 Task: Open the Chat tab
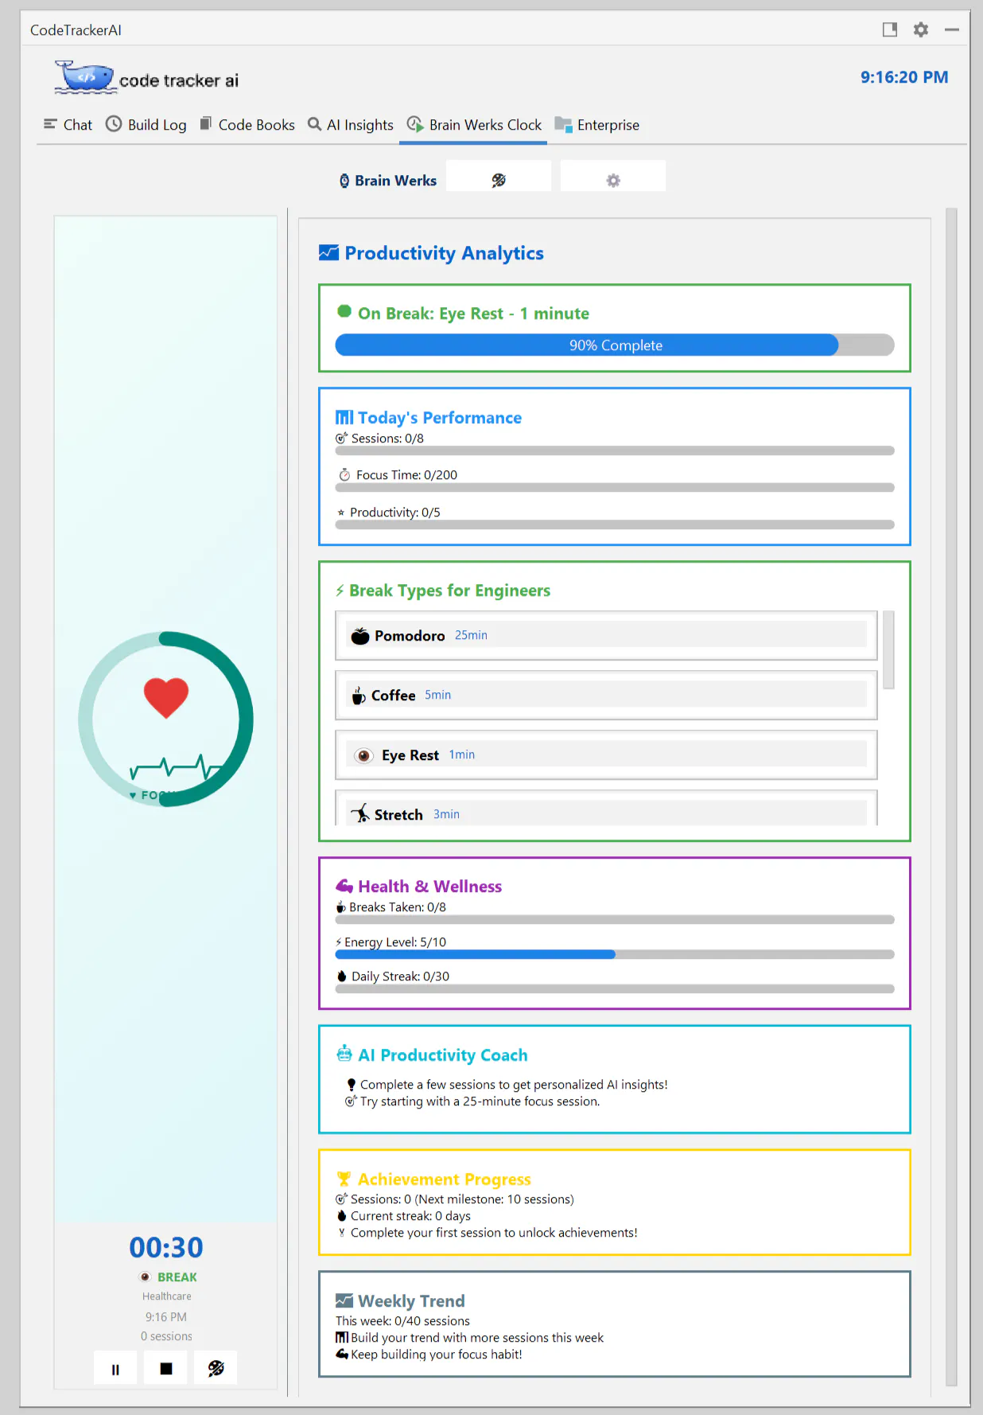pos(68,125)
